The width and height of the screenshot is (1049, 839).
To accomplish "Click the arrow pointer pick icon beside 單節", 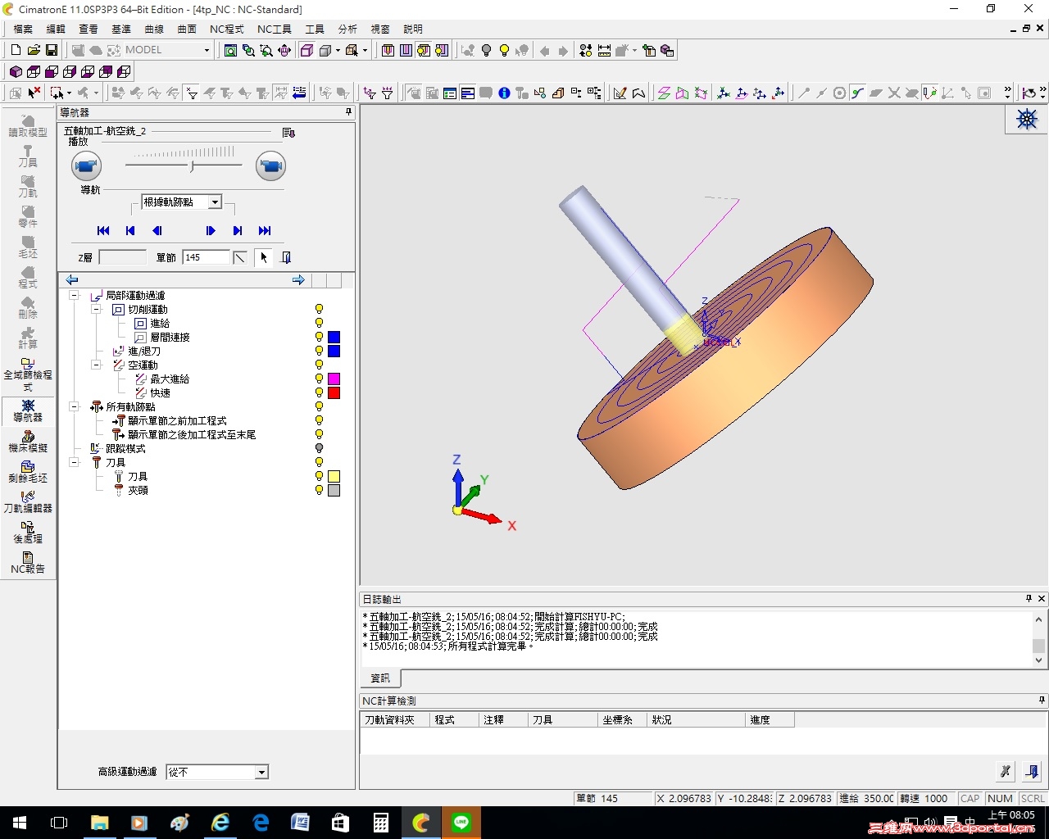I will click(x=263, y=257).
